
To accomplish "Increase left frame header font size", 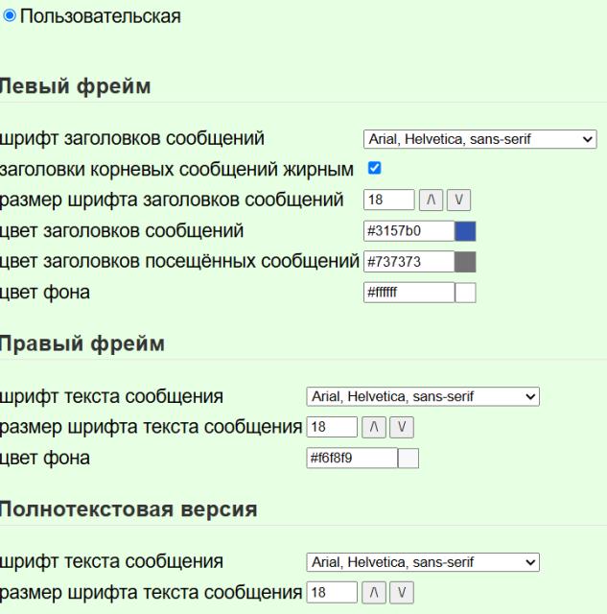I will (x=431, y=200).
